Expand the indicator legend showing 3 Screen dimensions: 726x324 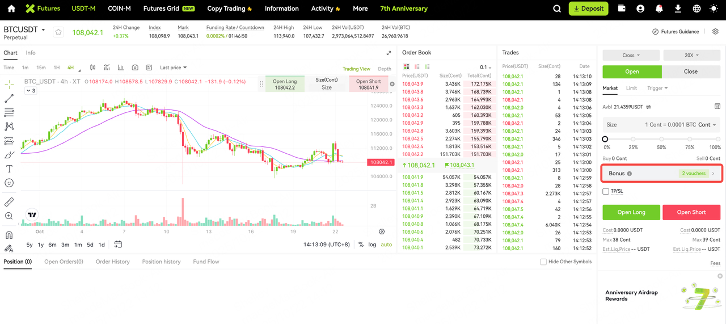pyautogui.click(x=30, y=91)
